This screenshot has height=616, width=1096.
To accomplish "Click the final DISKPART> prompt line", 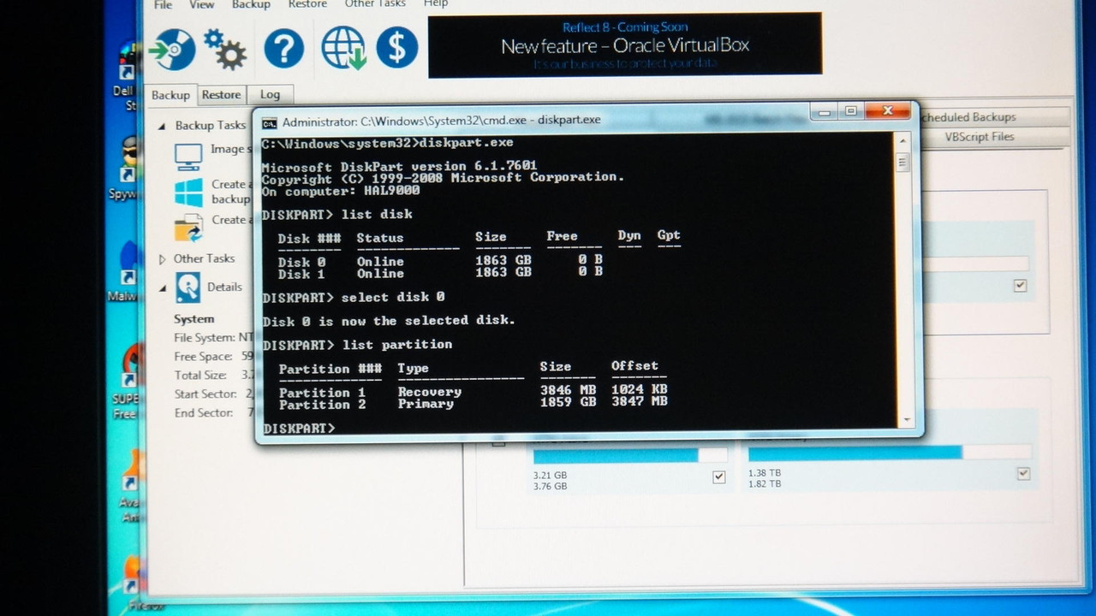I will pyautogui.click(x=300, y=428).
